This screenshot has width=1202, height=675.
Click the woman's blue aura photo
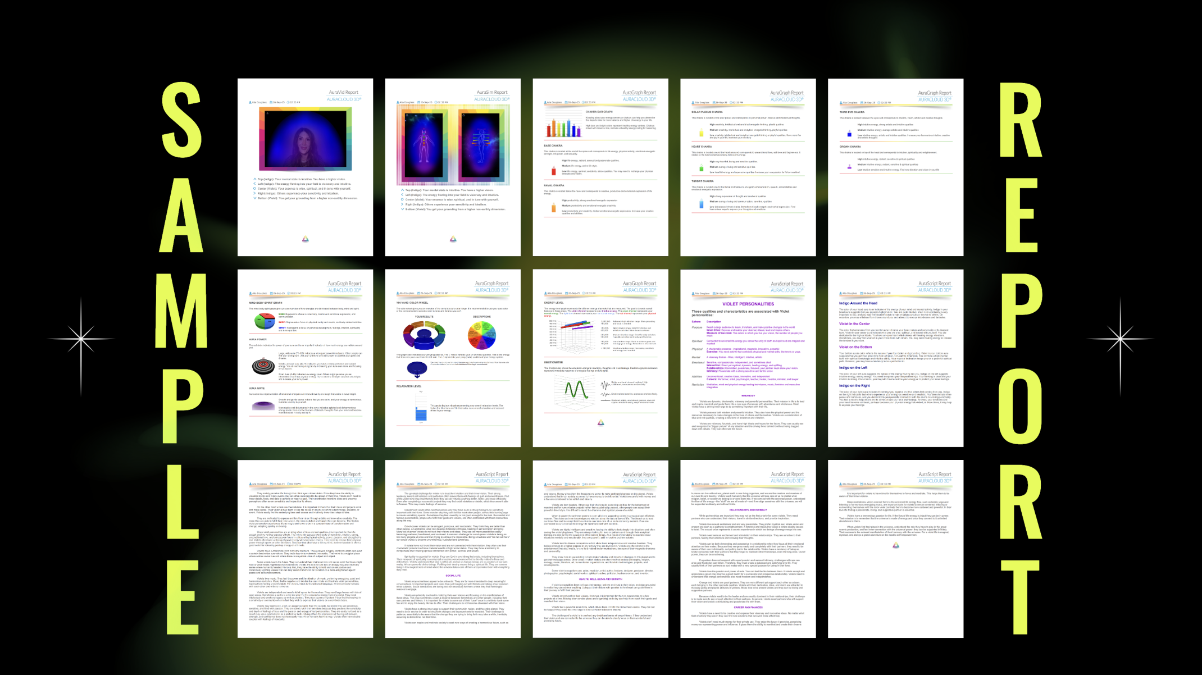click(x=305, y=139)
